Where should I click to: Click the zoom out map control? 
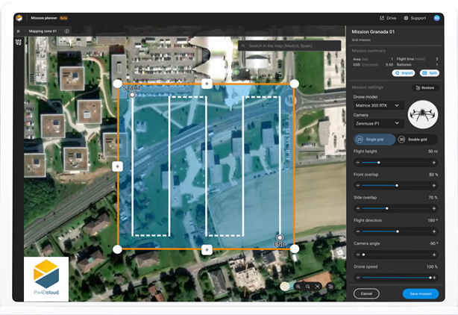(308, 287)
